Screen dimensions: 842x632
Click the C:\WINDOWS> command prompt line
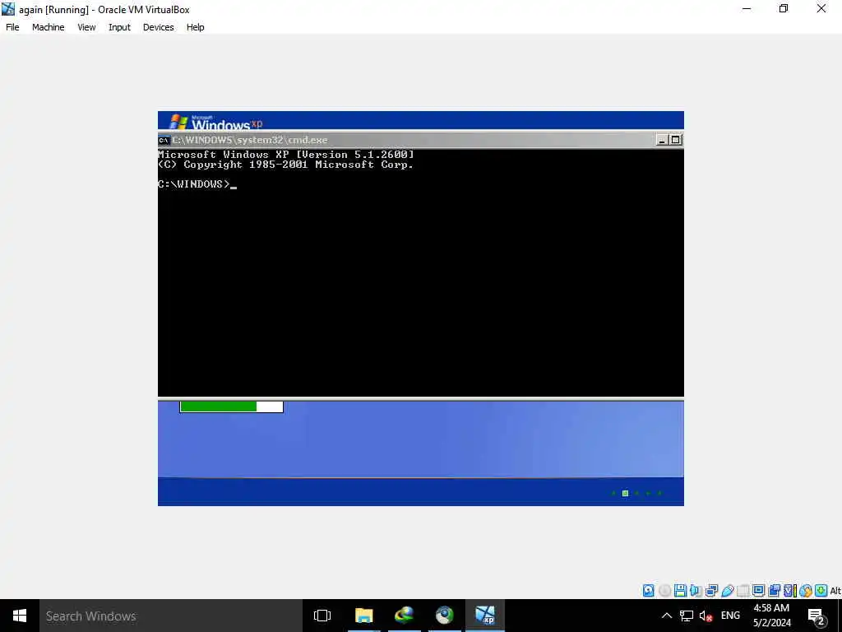pyautogui.click(x=197, y=184)
